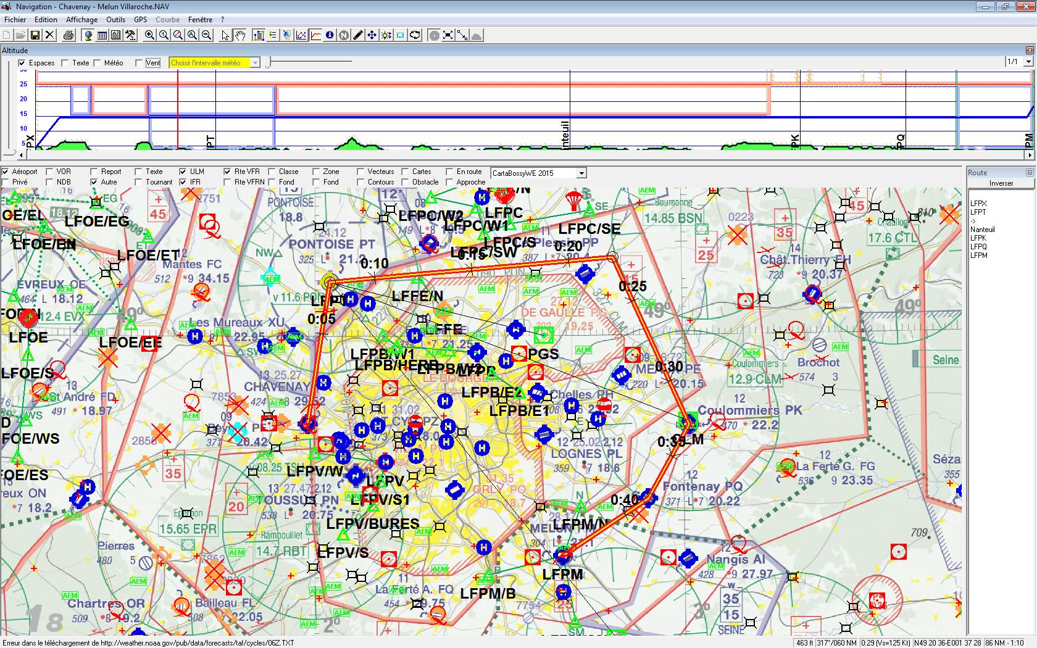The width and height of the screenshot is (1037, 648).
Task: Open the Affichage menu
Action: pos(81,20)
